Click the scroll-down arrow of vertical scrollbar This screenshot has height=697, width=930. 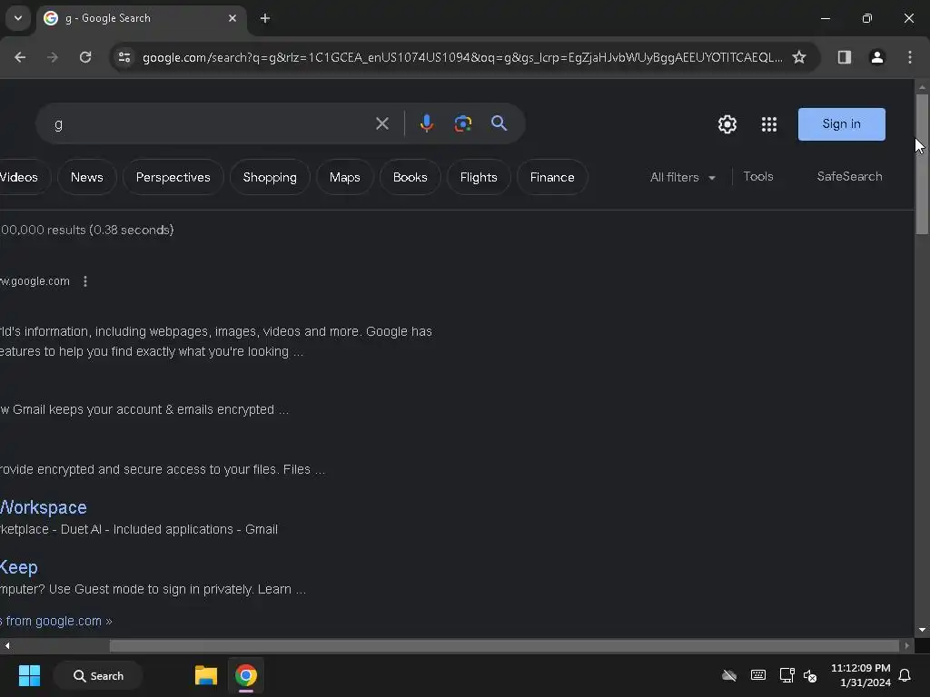pyautogui.click(x=922, y=630)
